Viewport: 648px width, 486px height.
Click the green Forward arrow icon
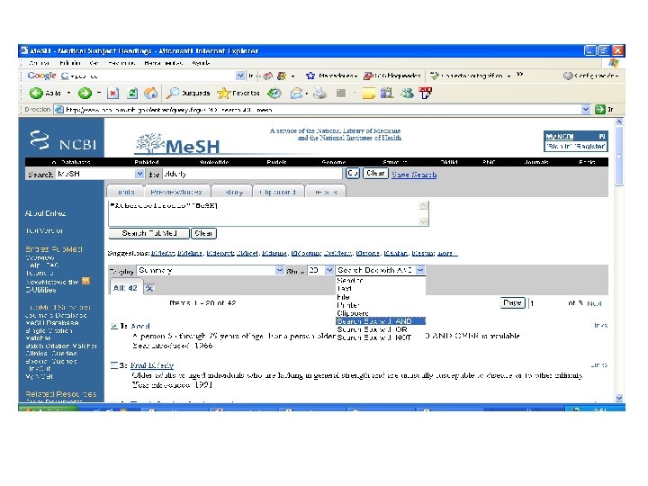85,94
